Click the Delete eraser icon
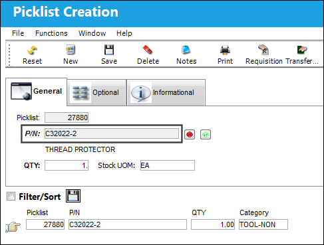Viewport: 324px width, 245px height. click(148, 50)
